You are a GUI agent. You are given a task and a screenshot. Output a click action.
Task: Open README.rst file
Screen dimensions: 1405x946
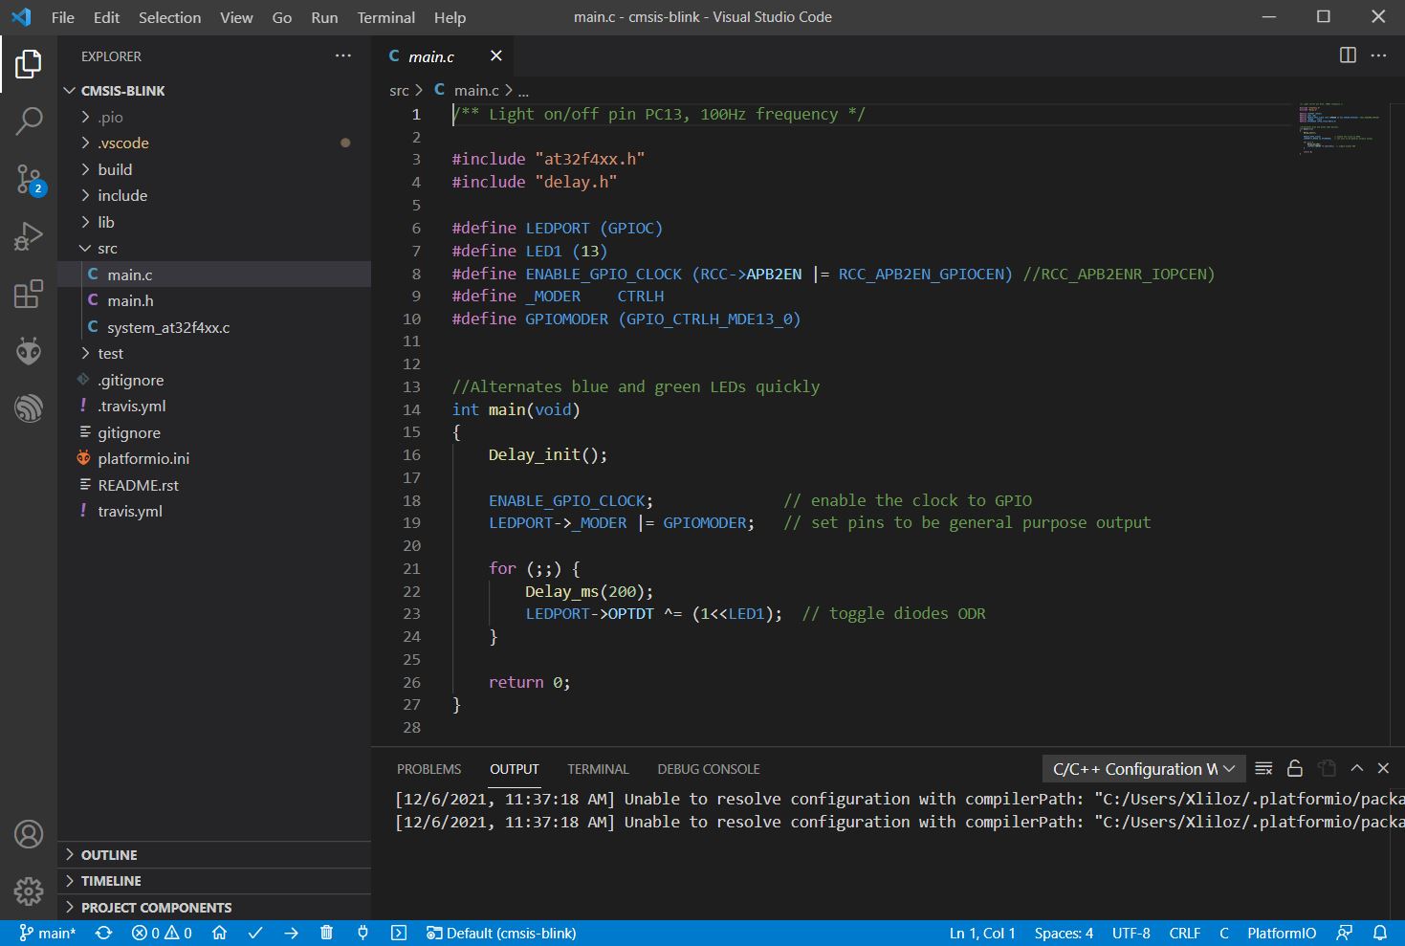pos(214,485)
